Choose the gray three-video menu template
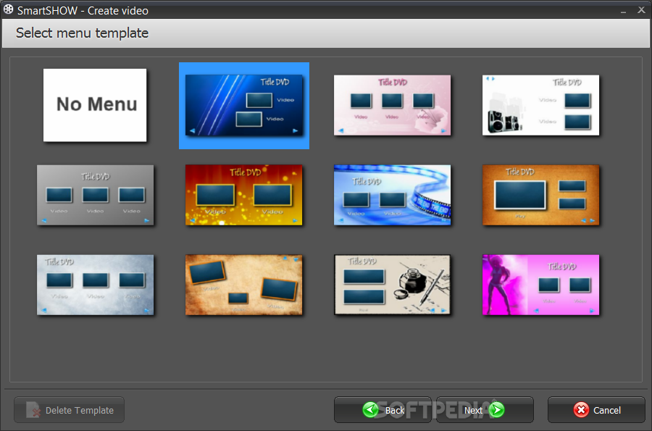 [95, 195]
